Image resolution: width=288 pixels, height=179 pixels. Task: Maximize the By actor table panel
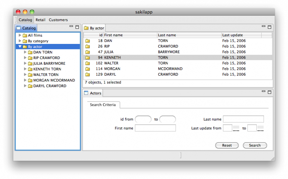click(x=269, y=27)
